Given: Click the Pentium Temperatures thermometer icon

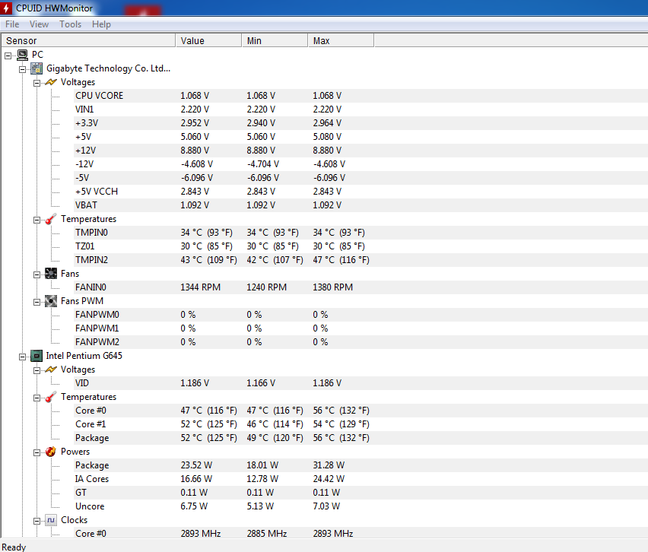Looking at the screenshot, I should click(x=51, y=397).
